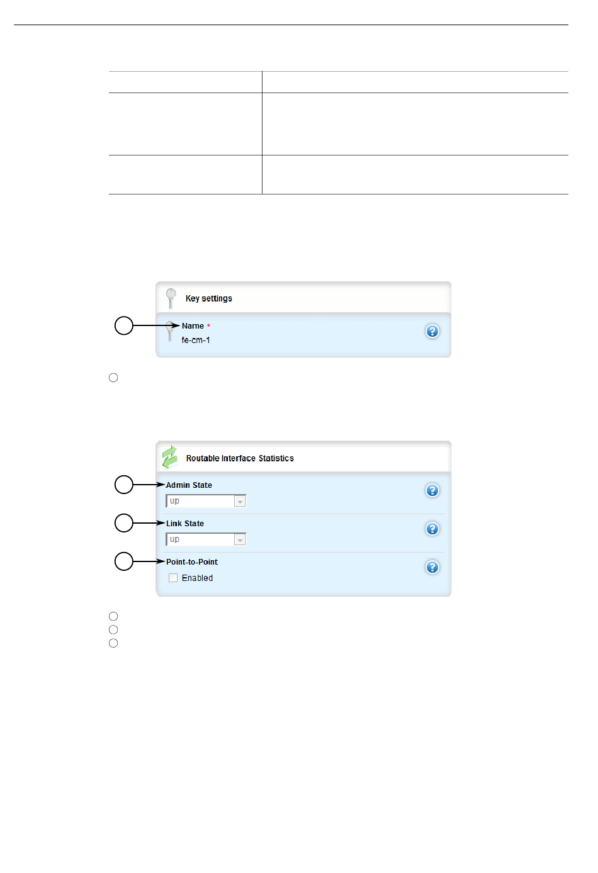Open help for the Name field
Image resolution: width=598 pixels, height=873 pixels.
(x=432, y=331)
